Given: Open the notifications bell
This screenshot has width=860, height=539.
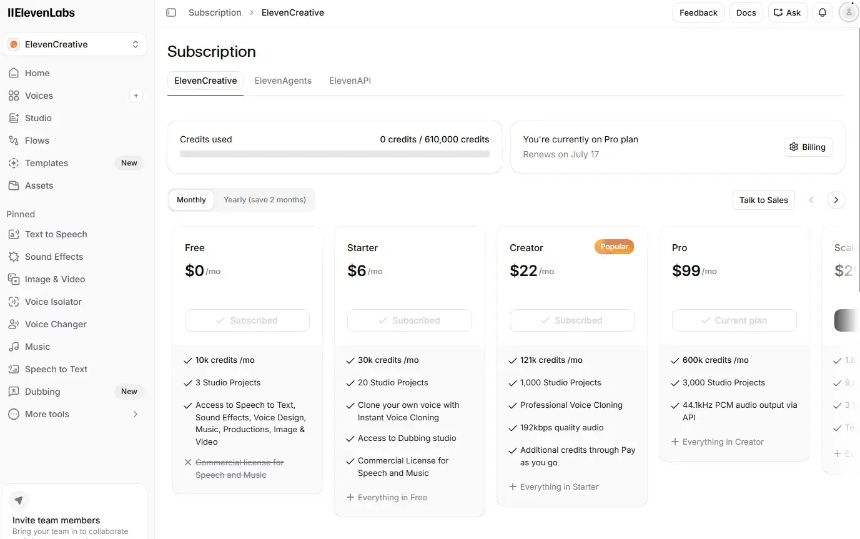Looking at the screenshot, I should (823, 12).
